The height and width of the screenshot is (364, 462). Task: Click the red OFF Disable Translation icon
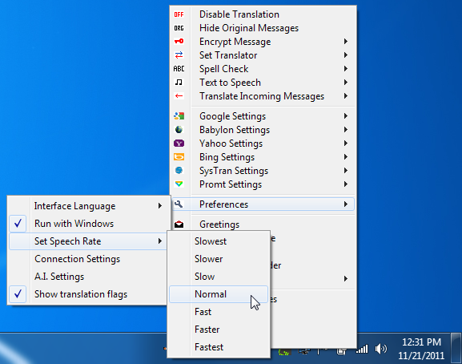click(179, 14)
